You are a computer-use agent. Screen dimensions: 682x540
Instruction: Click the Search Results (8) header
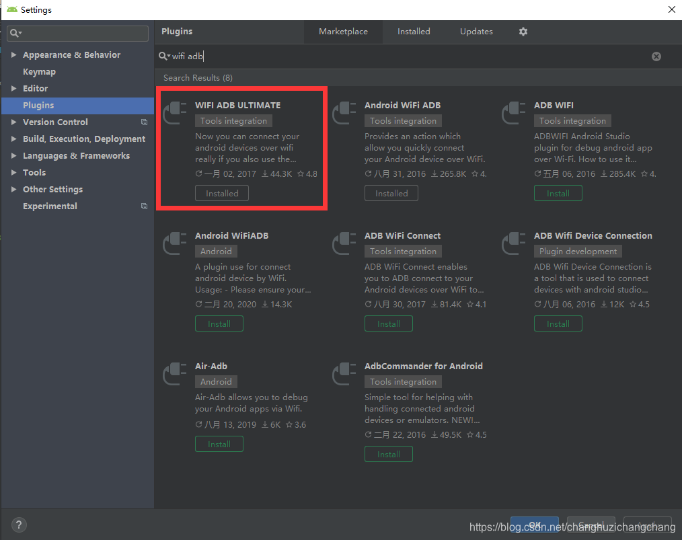198,78
